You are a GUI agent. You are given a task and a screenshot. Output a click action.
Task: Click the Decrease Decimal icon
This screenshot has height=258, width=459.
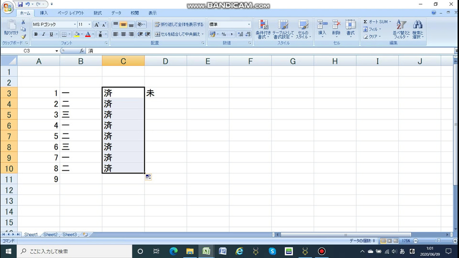(248, 34)
